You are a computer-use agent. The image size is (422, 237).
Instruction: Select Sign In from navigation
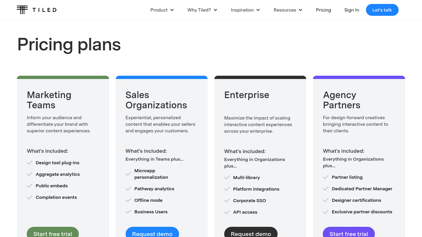coord(351,10)
